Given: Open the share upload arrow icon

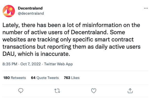Looking at the screenshot, I should [x=130, y=91].
